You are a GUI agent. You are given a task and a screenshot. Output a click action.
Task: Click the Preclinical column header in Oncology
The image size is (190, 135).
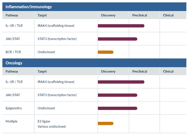click(x=140, y=71)
